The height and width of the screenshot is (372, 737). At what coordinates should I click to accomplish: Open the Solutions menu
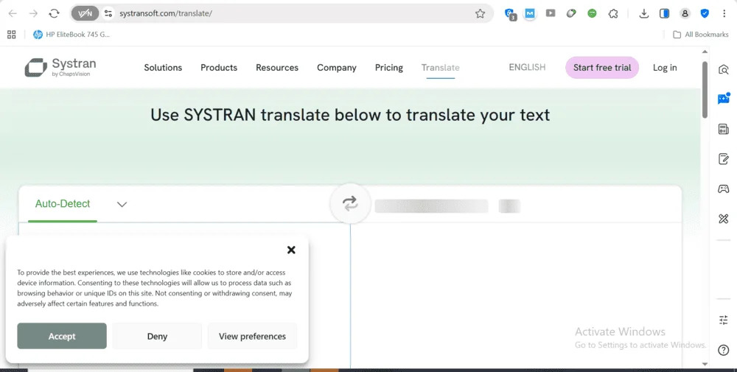[x=163, y=68]
